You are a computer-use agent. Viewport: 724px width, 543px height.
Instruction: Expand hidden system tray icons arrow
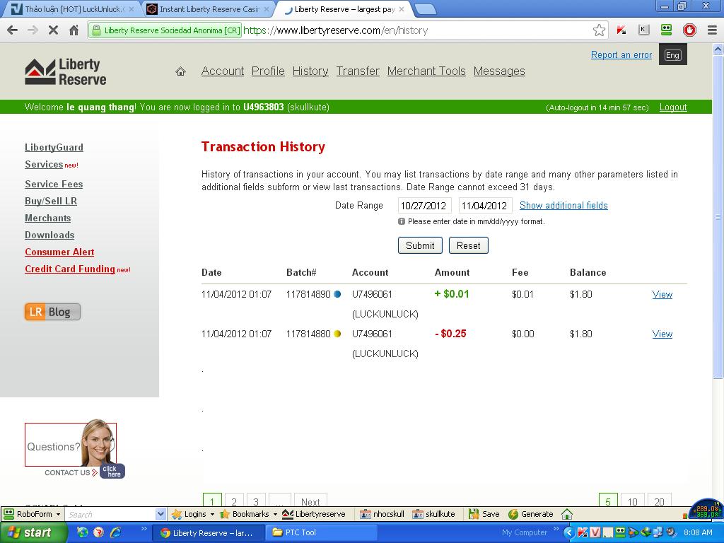coord(569,533)
